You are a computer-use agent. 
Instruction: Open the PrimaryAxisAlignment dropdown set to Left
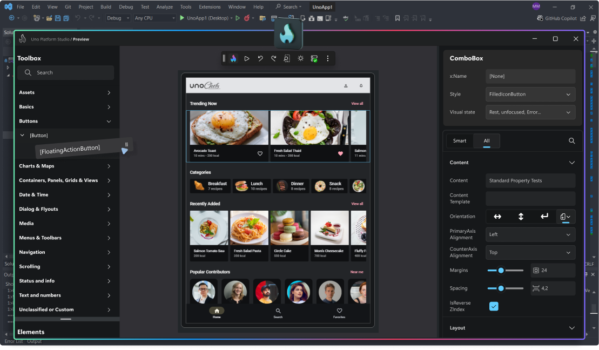point(530,234)
